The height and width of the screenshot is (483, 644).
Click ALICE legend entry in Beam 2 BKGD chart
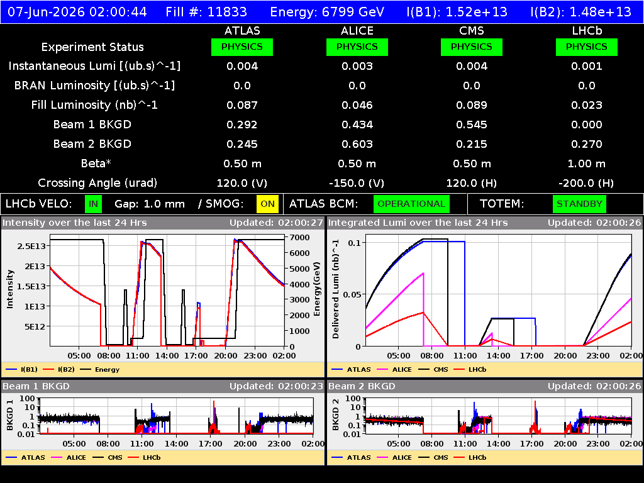(x=394, y=458)
